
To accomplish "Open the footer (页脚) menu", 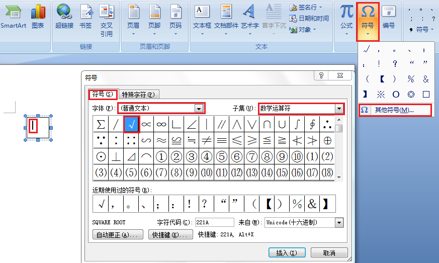I will [154, 20].
